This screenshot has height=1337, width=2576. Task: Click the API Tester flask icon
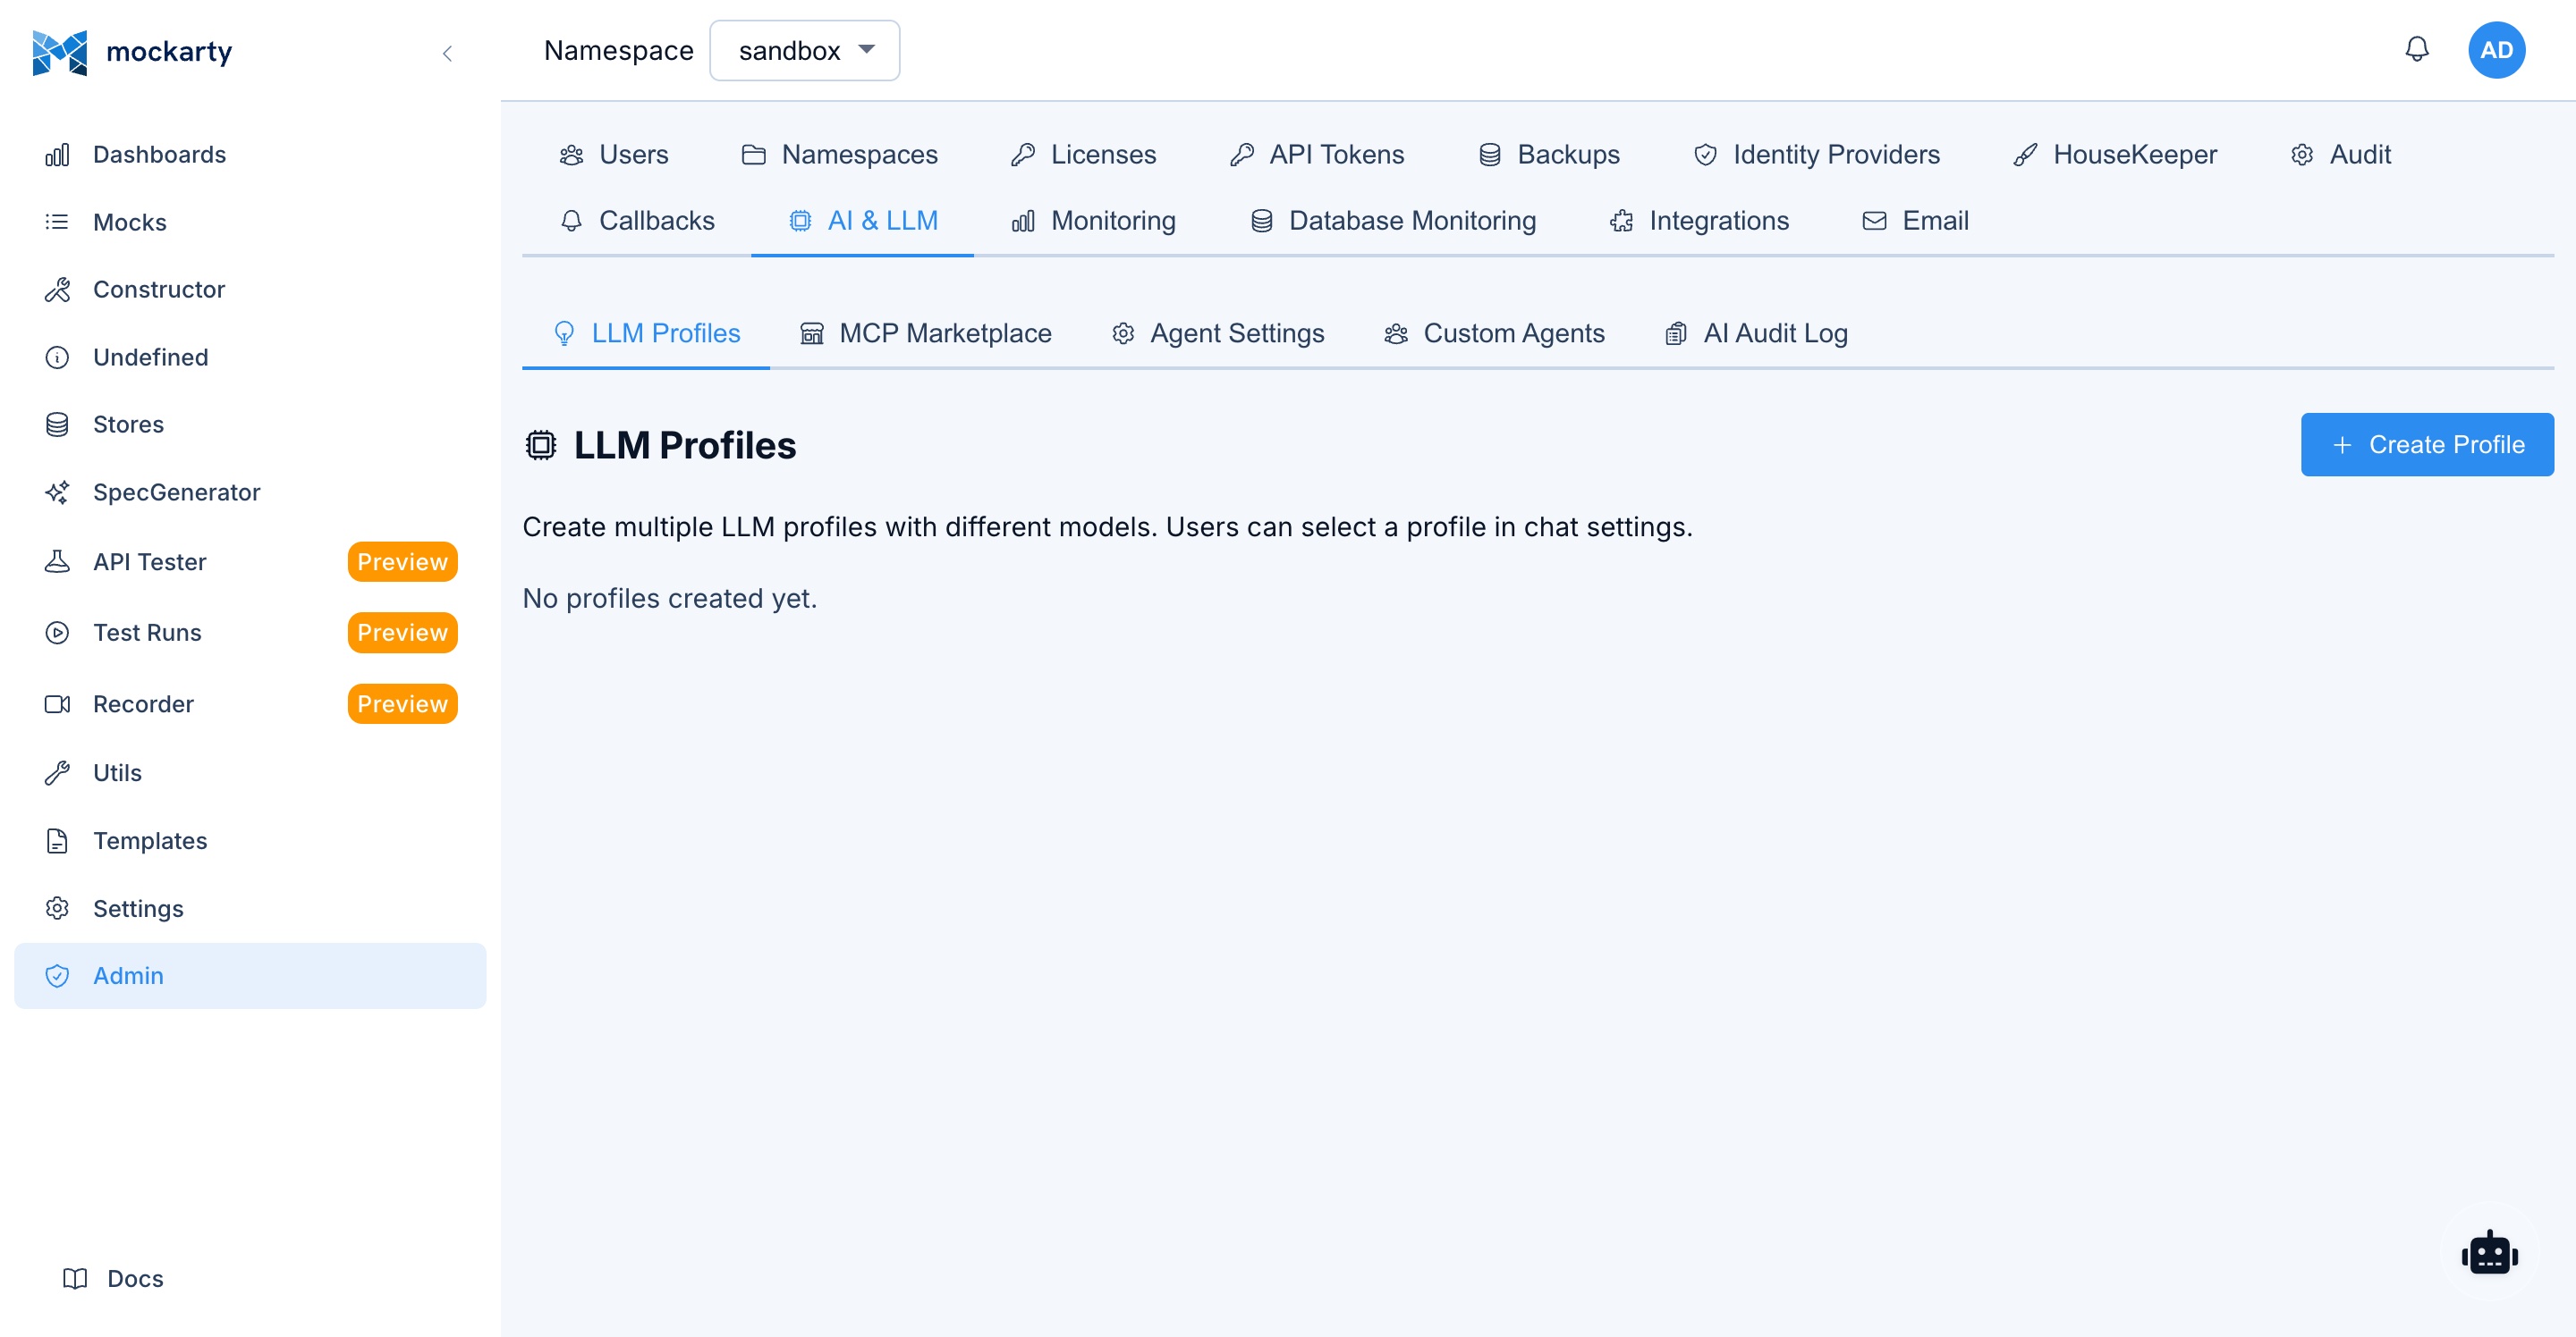click(57, 561)
